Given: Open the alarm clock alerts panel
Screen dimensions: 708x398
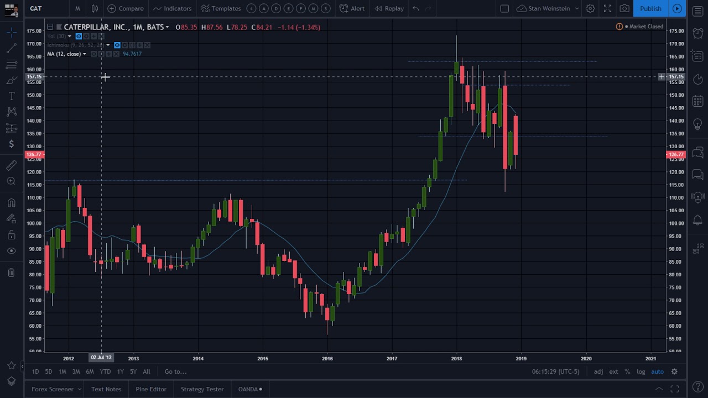Looking at the screenshot, I should point(697,33).
